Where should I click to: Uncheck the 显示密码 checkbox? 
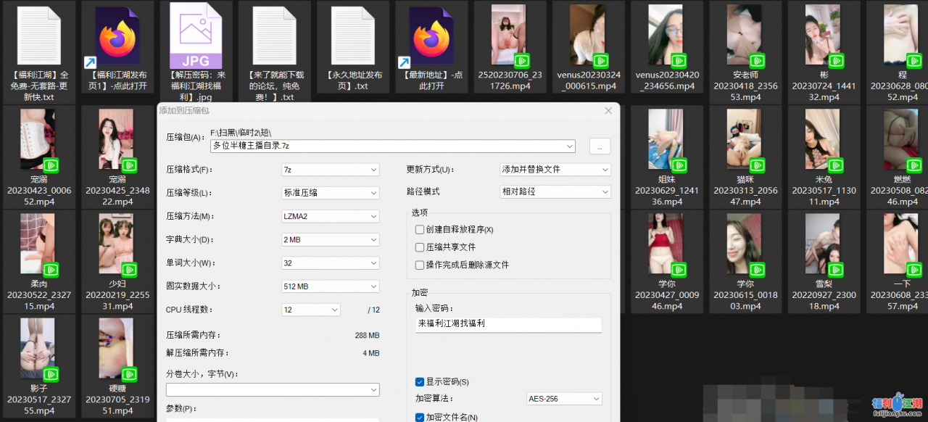(420, 382)
